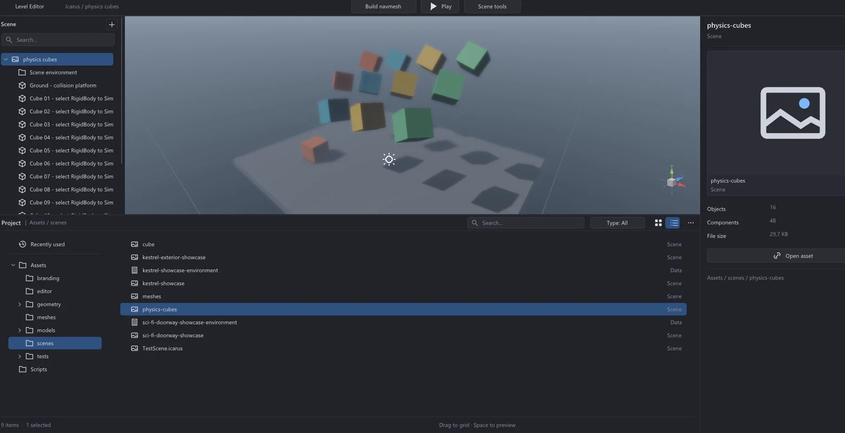The width and height of the screenshot is (845, 433).
Task: Open Scene tools menu
Action: (x=492, y=7)
